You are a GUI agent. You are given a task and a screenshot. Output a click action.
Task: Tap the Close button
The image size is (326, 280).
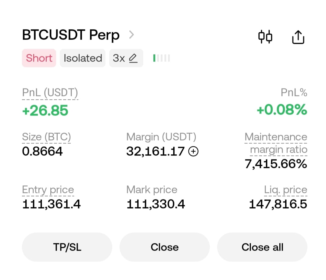pyautogui.click(x=165, y=247)
